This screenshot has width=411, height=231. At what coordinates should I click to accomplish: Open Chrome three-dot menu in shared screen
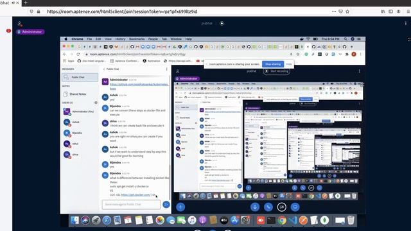coord(361,54)
